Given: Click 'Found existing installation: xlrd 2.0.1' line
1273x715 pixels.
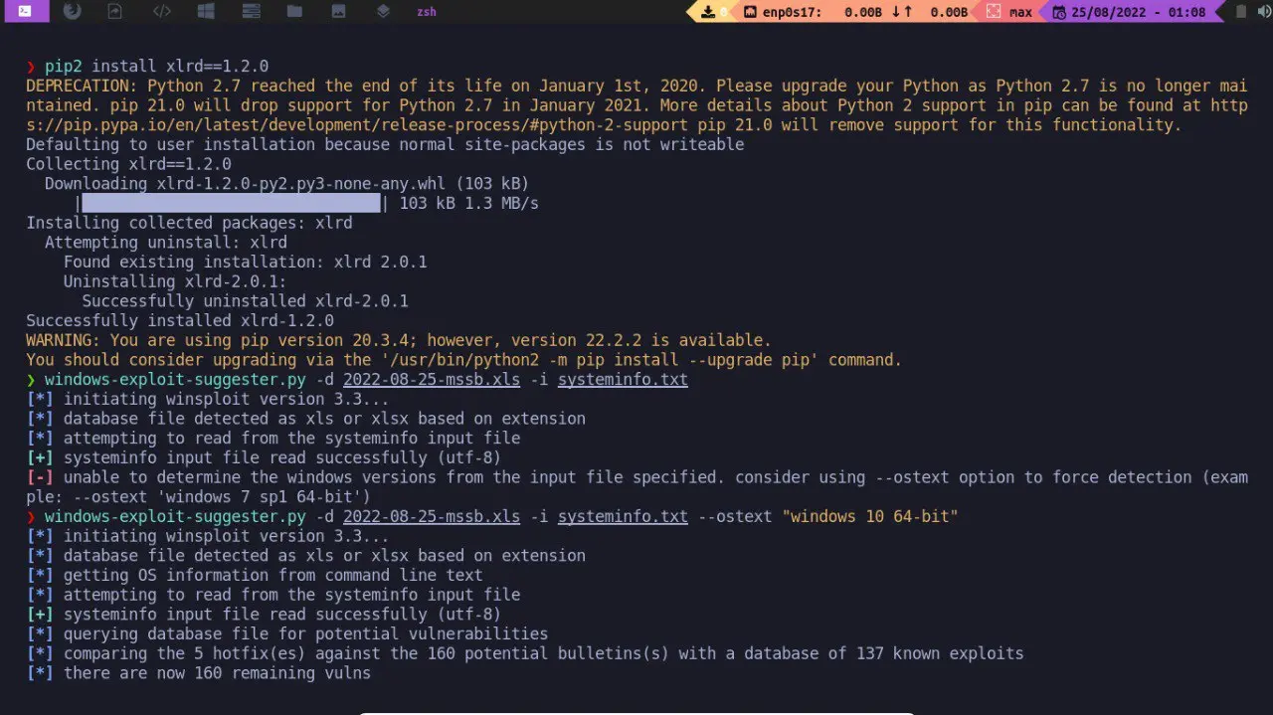Looking at the screenshot, I should click(245, 262).
